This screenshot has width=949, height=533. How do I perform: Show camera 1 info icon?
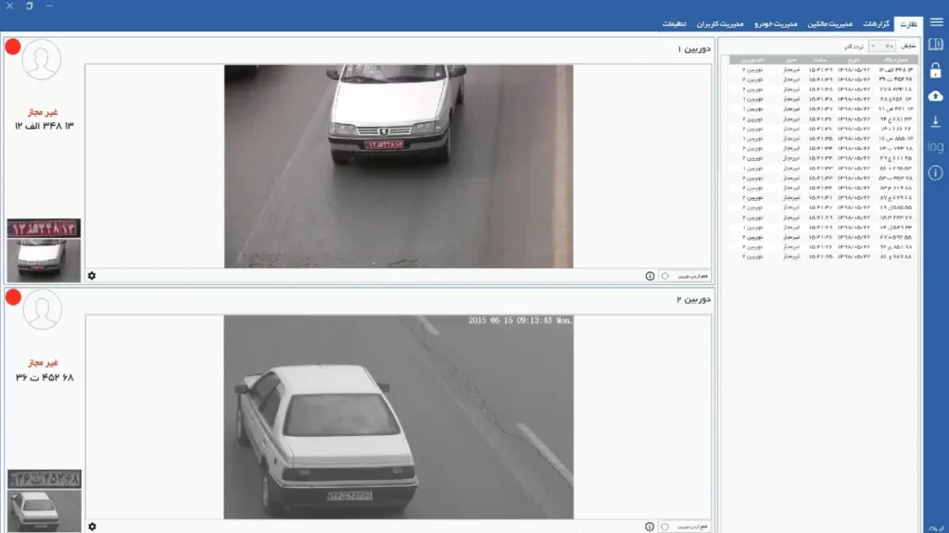click(650, 276)
